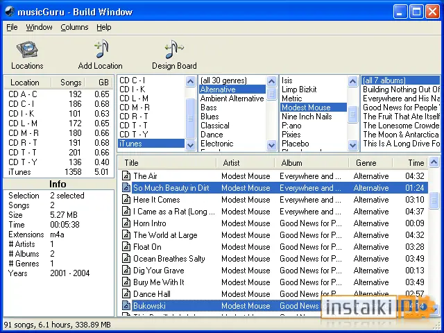The width and height of the screenshot is (444, 333).
Task: Open the Locations CD stack icon
Action: click(x=27, y=49)
